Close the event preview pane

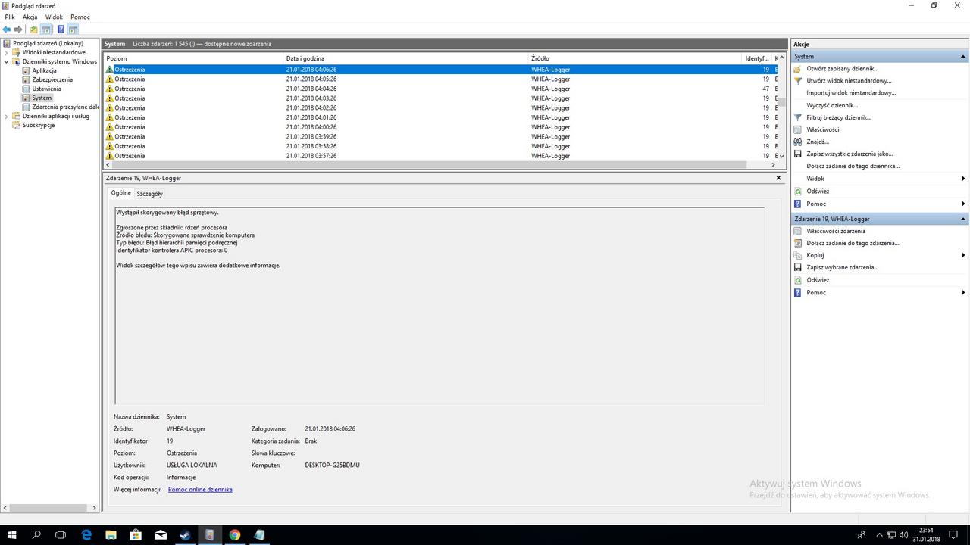point(778,178)
